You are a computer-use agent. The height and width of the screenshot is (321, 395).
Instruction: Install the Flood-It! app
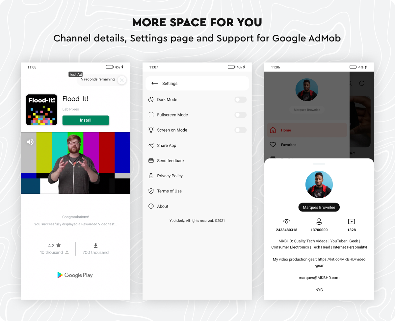click(86, 120)
